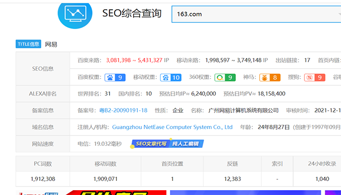Viewport: 341px width, 195px height.
Task: Click the SEO信息 row label
Action: 43,69
